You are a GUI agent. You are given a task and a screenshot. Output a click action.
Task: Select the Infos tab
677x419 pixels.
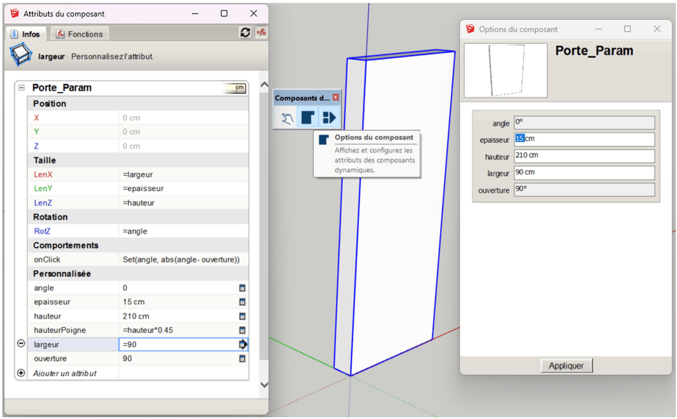[x=25, y=34]
